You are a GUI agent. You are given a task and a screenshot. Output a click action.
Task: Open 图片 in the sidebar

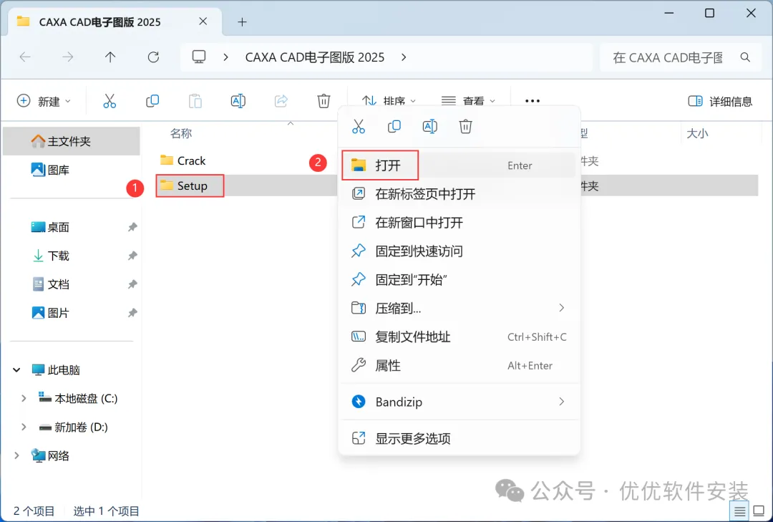[x=50, y=313]
